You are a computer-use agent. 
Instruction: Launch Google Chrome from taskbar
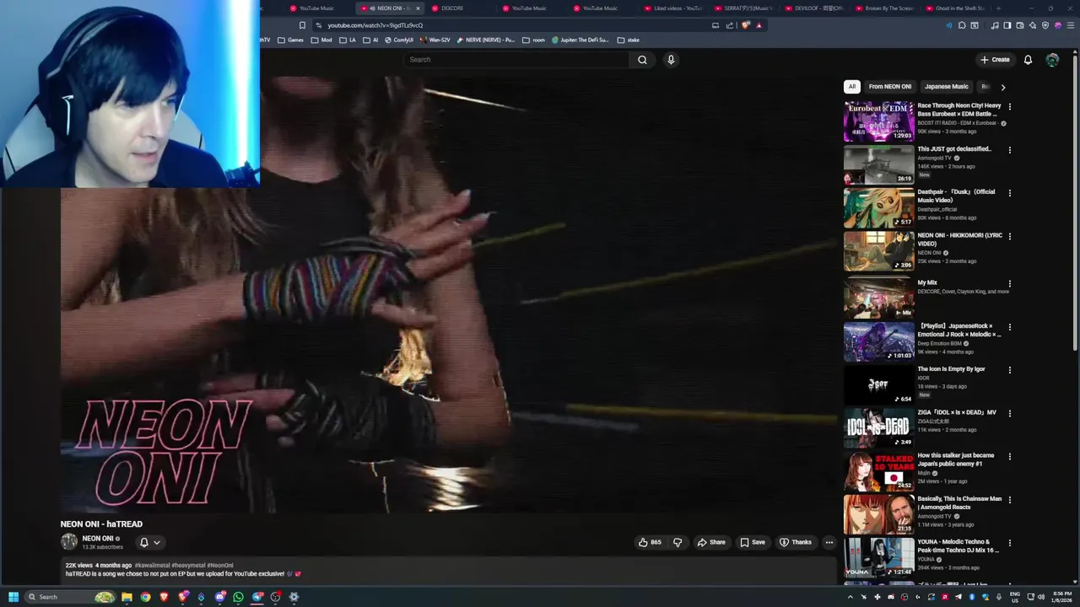click(x=145, y=597)
